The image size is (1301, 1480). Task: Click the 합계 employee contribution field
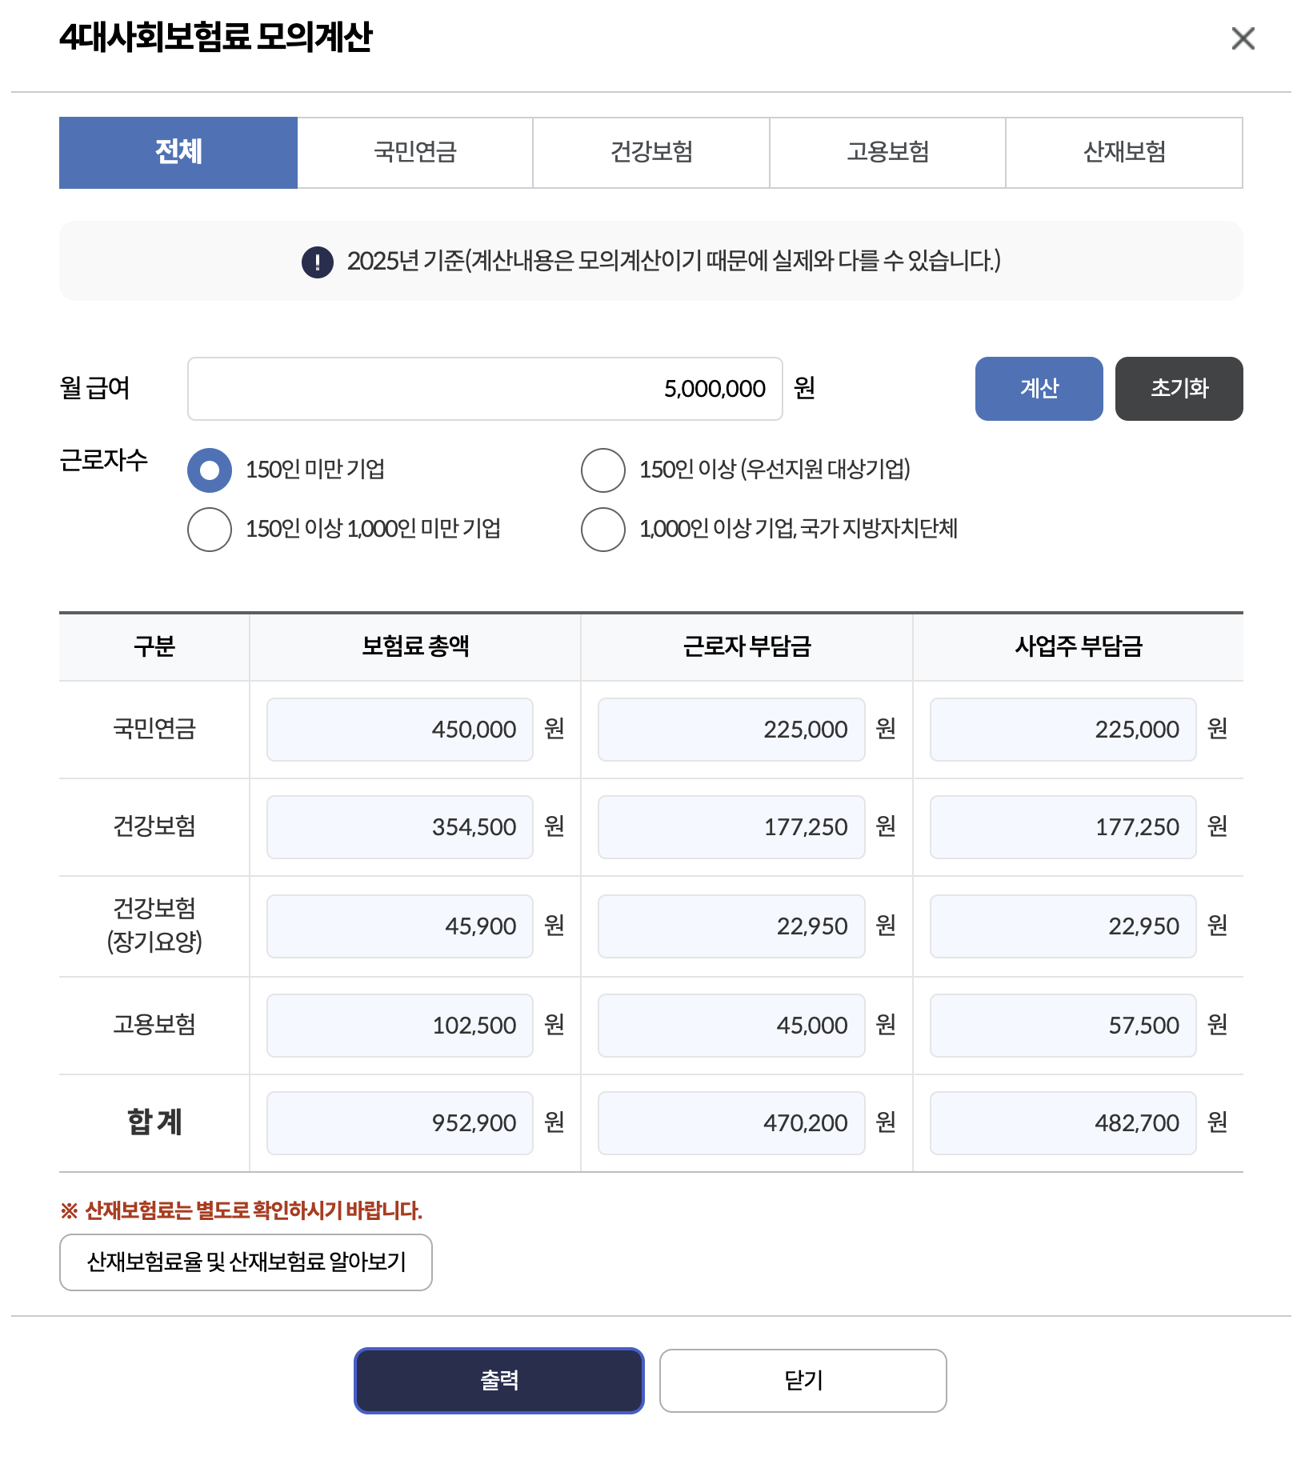pos(731,1122)
